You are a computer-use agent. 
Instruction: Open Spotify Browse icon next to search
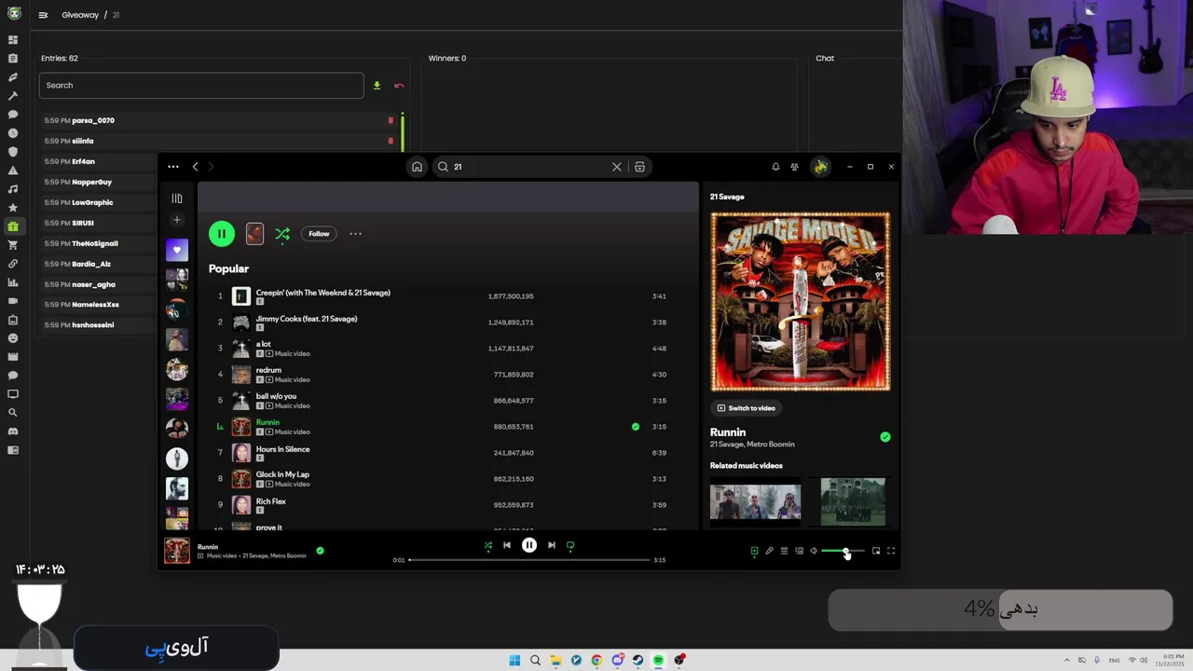tap(639, 167)
